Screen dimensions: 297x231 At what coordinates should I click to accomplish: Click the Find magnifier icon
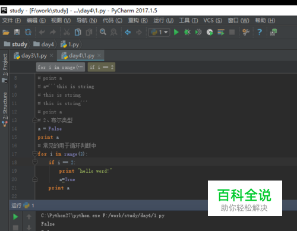click(103, 32)
